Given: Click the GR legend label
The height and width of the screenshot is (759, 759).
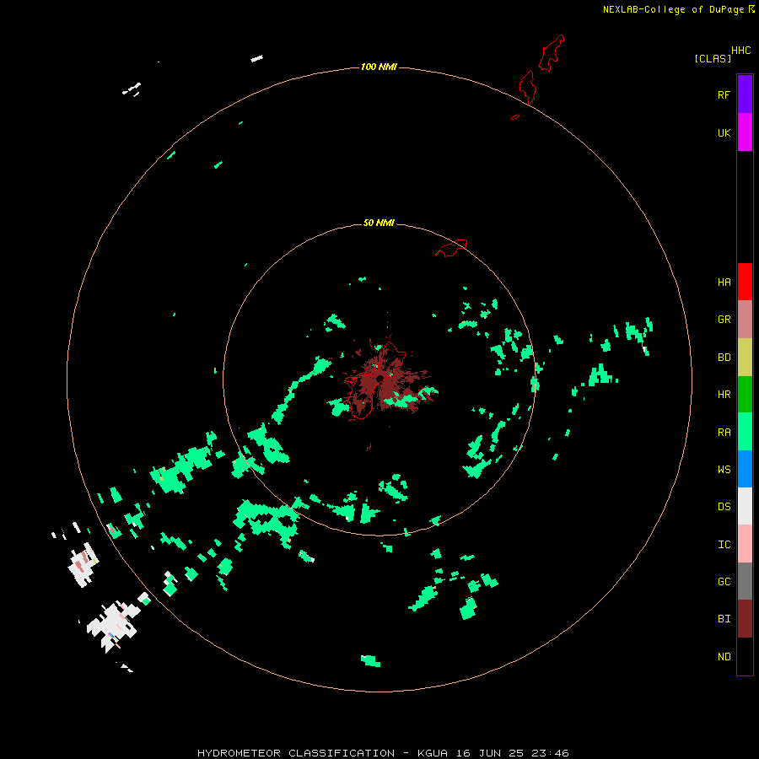Looking at the screenshot, I should (x=724, y=320).
